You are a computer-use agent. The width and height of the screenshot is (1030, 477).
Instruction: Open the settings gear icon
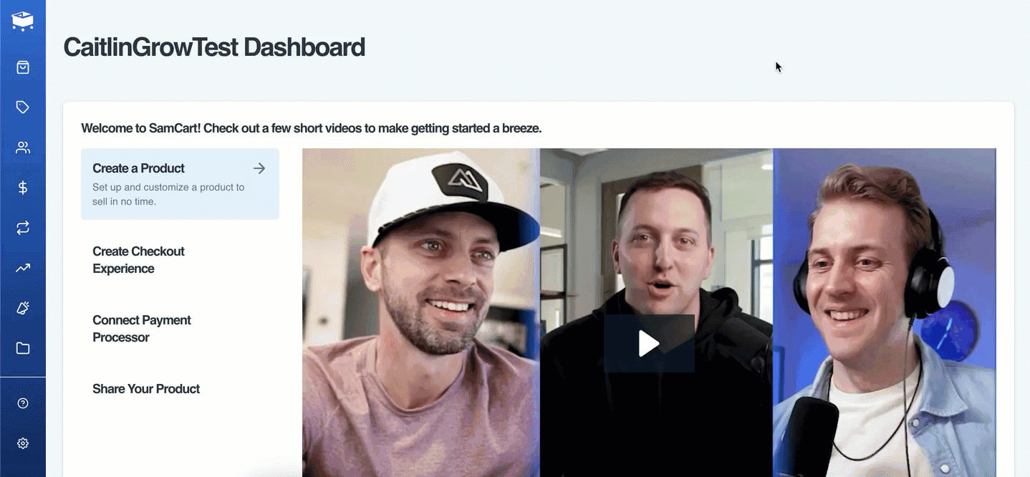click(23, 443)
